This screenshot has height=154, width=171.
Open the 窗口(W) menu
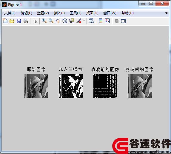110,13
